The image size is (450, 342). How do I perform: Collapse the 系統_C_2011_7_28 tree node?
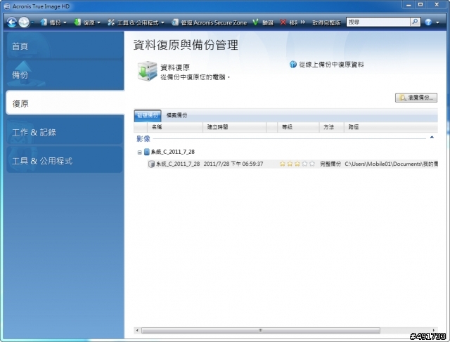139,152
